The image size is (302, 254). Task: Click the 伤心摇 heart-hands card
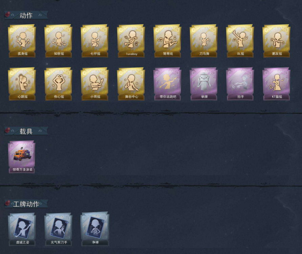[58, 84]
